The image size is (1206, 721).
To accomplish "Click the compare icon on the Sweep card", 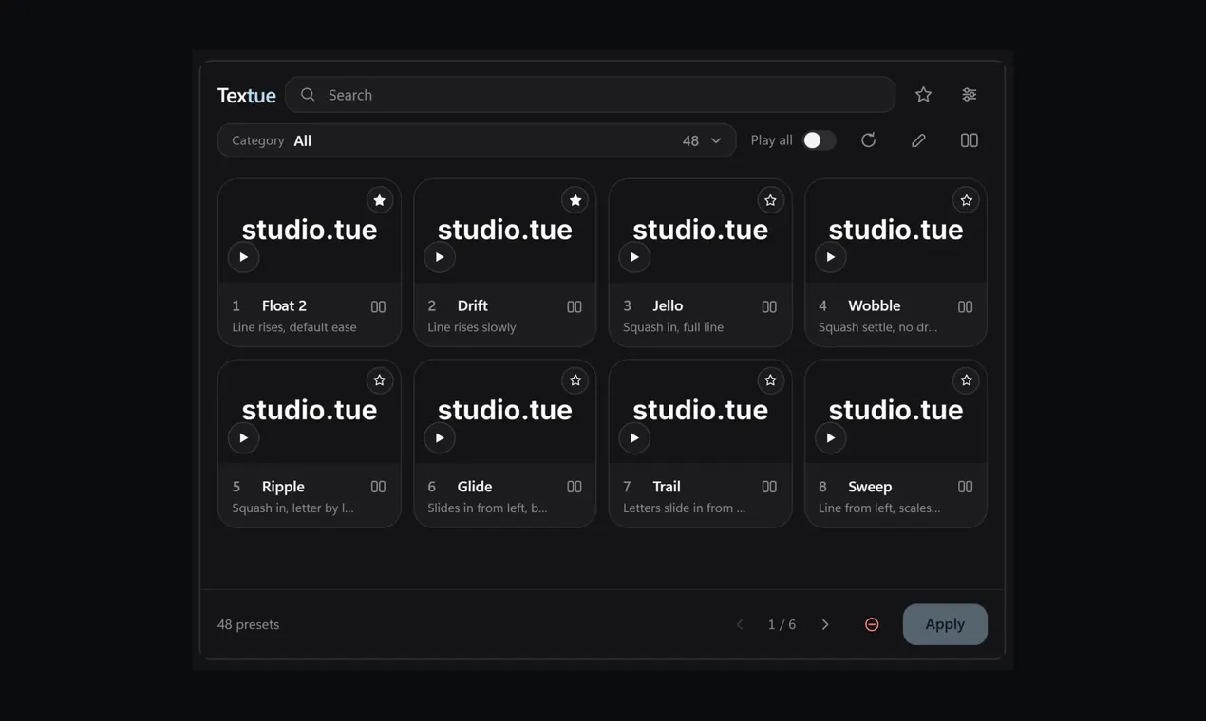I will coord(965,487).
